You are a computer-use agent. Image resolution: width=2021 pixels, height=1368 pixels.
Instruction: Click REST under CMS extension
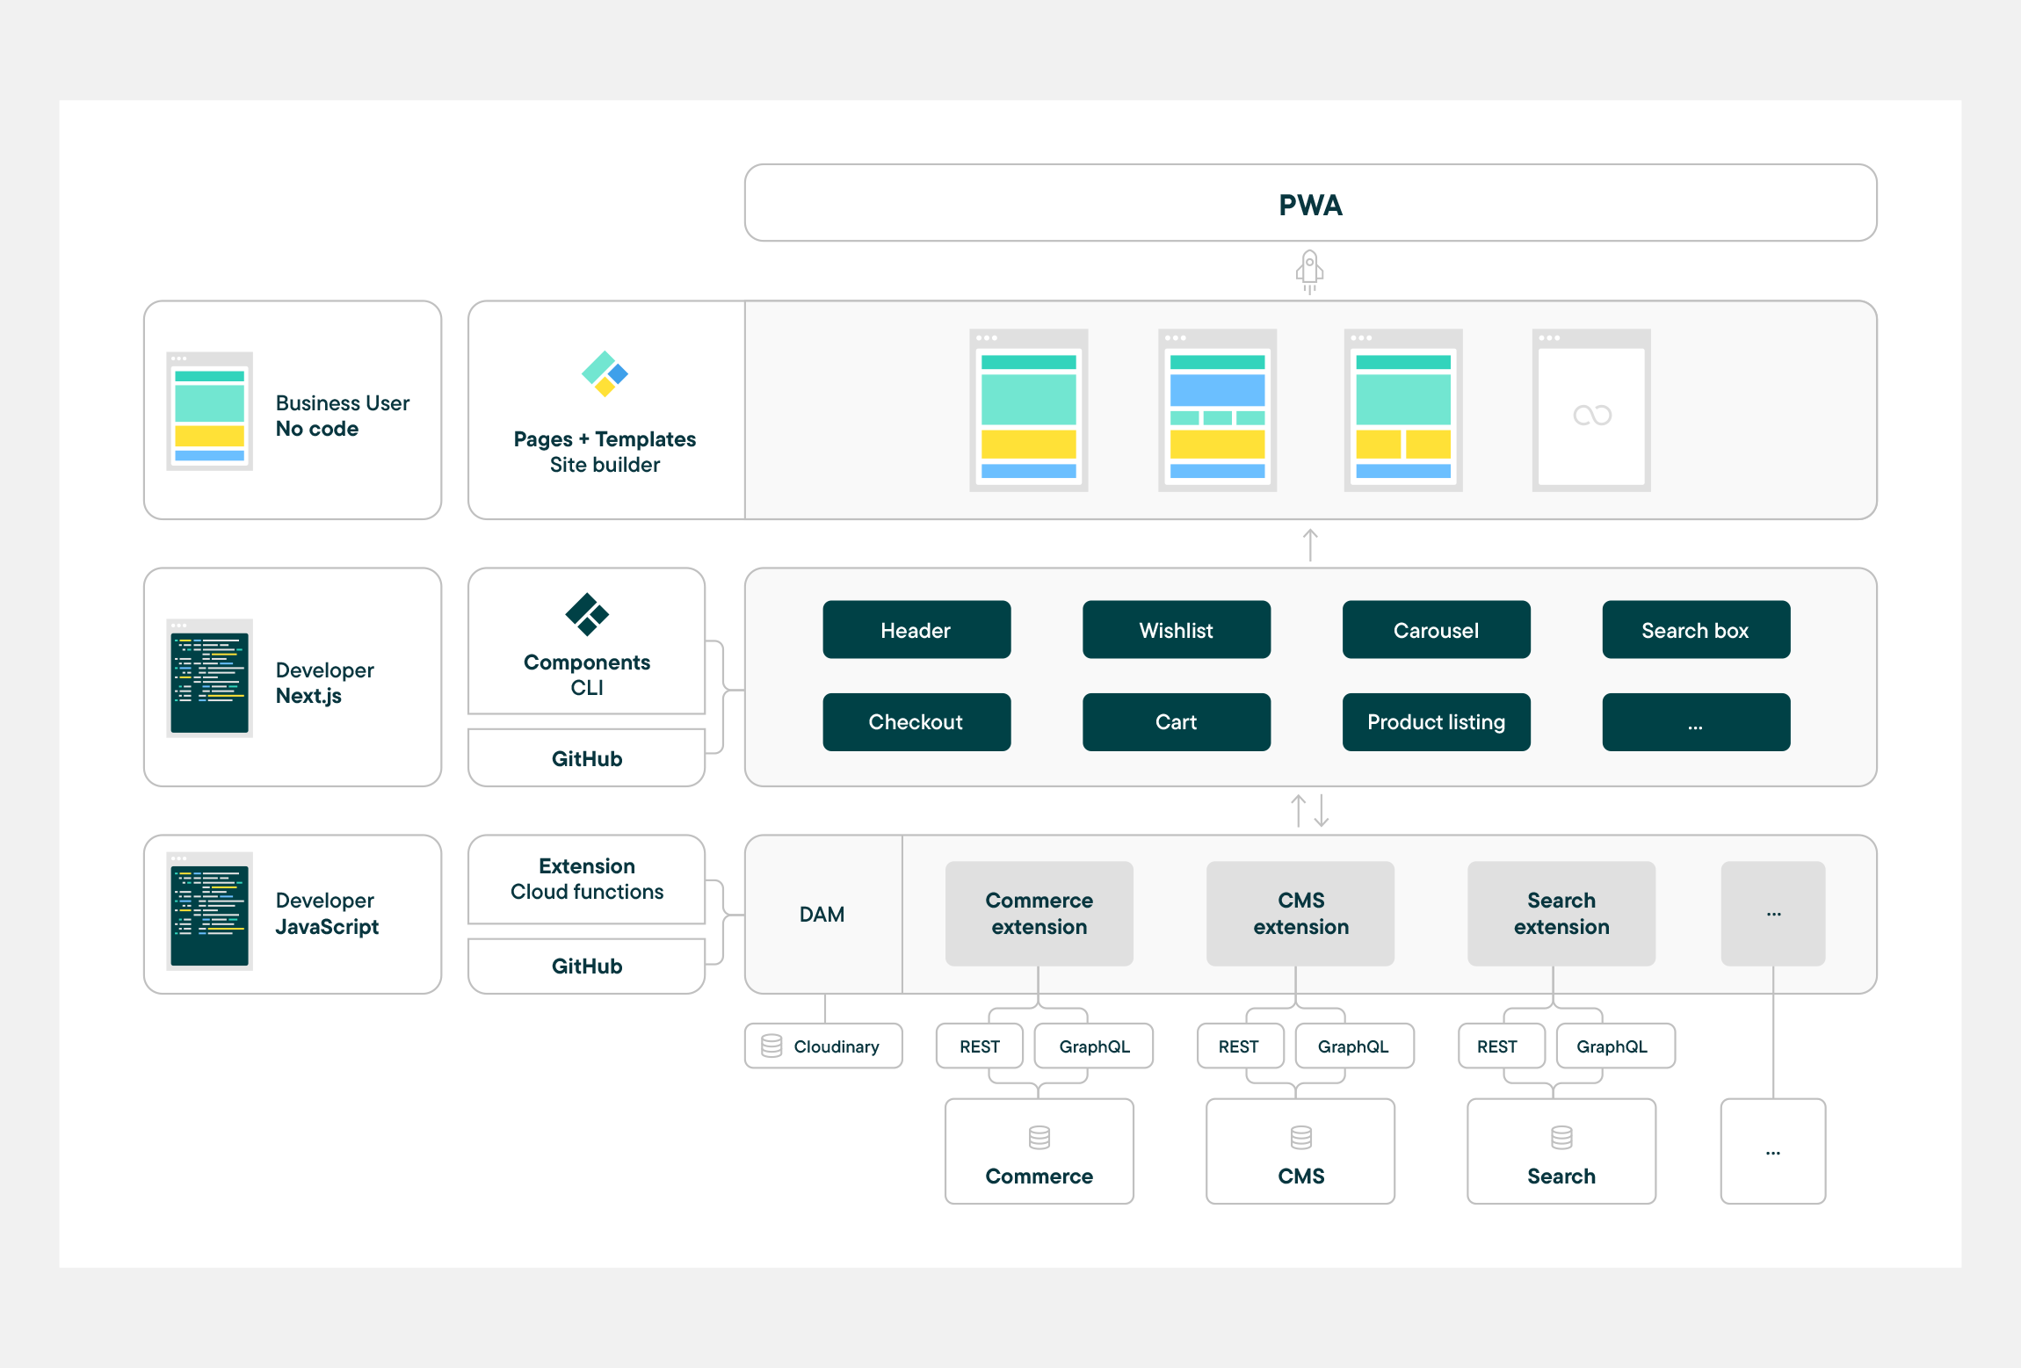pos(1240,1046)
